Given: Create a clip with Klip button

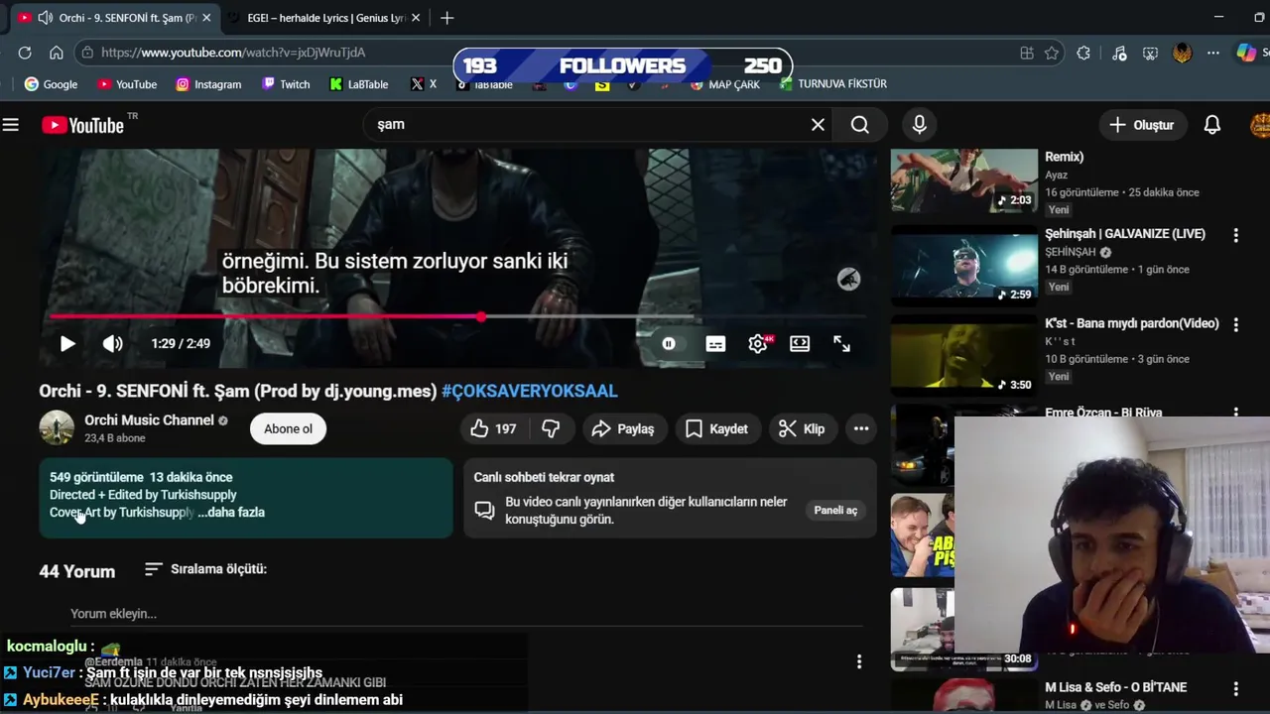Looking at the screenshot, I should tap(802, 428).
